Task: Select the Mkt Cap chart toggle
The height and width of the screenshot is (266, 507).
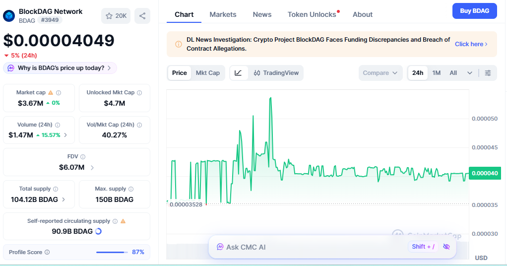Action: click(x=208, y=73)
